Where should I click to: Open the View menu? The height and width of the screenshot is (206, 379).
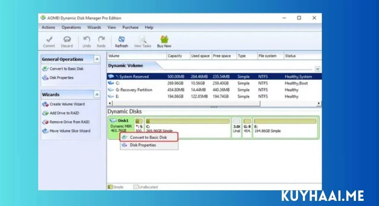(x=112, y=27)
